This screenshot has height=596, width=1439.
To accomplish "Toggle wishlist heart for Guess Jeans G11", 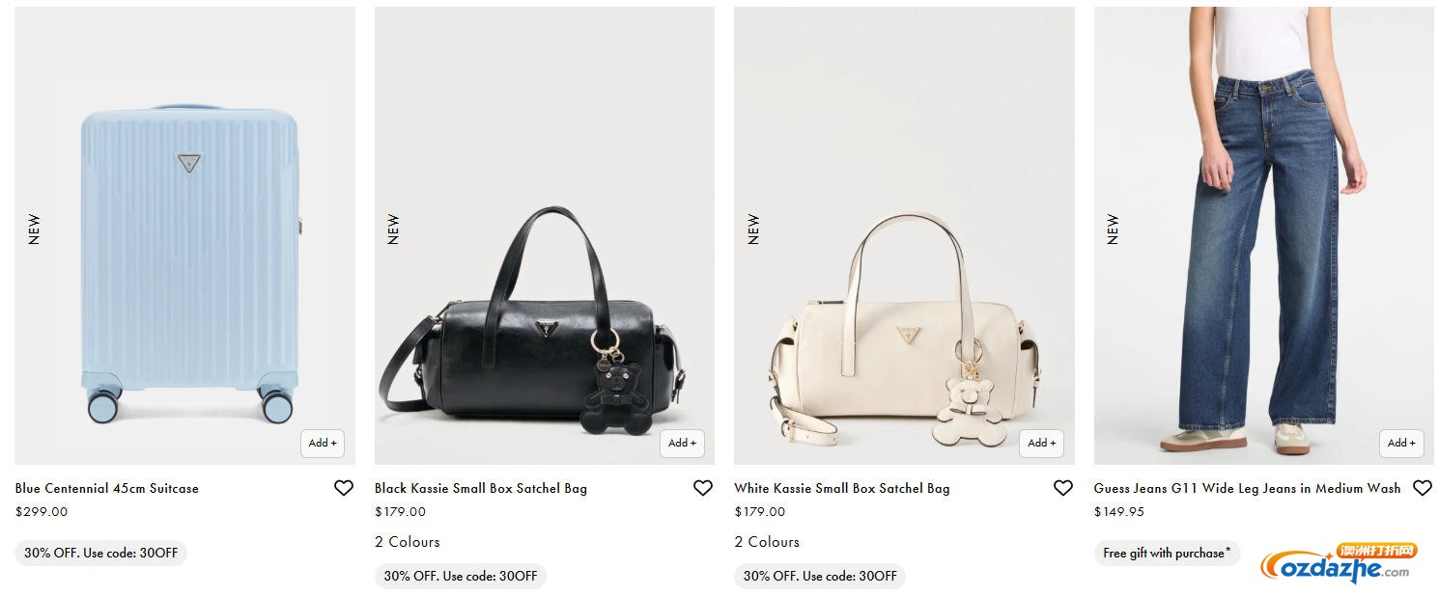I will coord(1423,488).
